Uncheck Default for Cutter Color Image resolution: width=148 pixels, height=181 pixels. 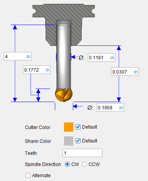click(x=78, y=127)
